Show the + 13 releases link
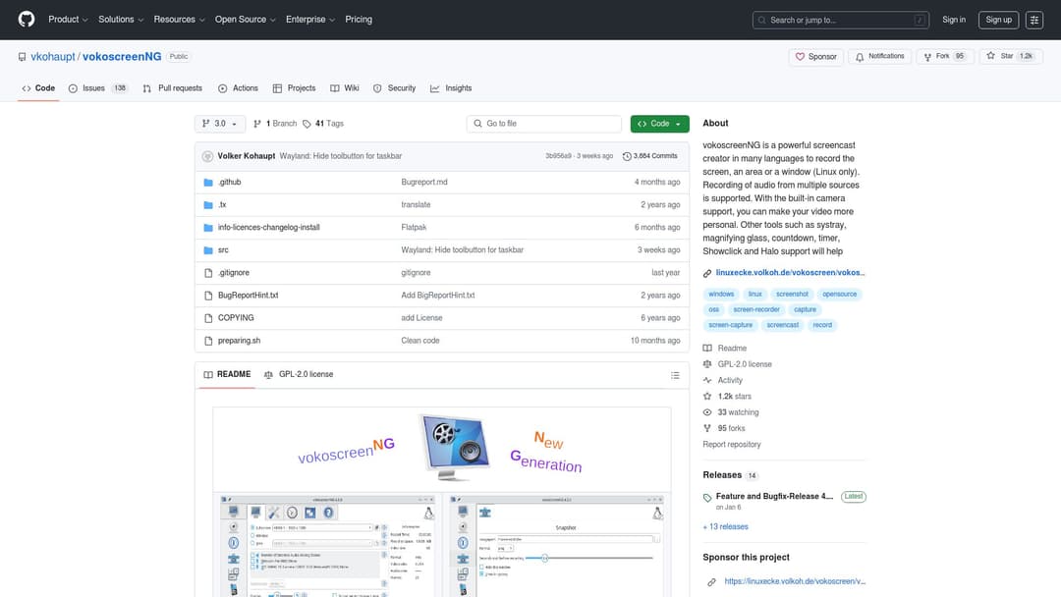Viewport: 1061px width, 597px height. pyautogui.click(x=725, y=526)
